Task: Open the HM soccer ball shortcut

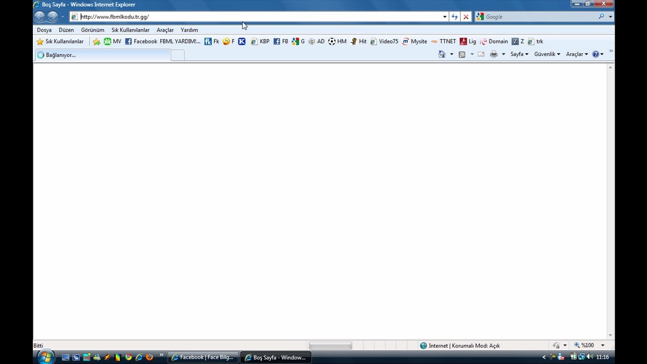Action: 337,41
